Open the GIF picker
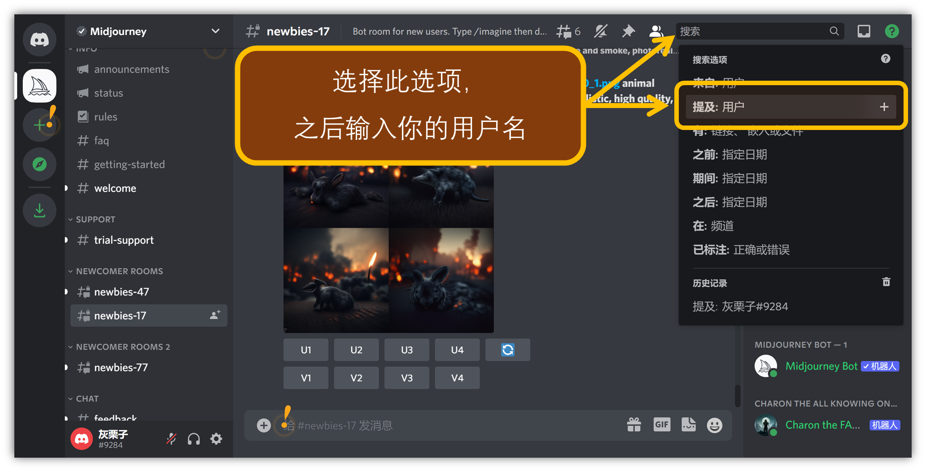926x472 pixels. pyautogui.click(x=662, y=424)
